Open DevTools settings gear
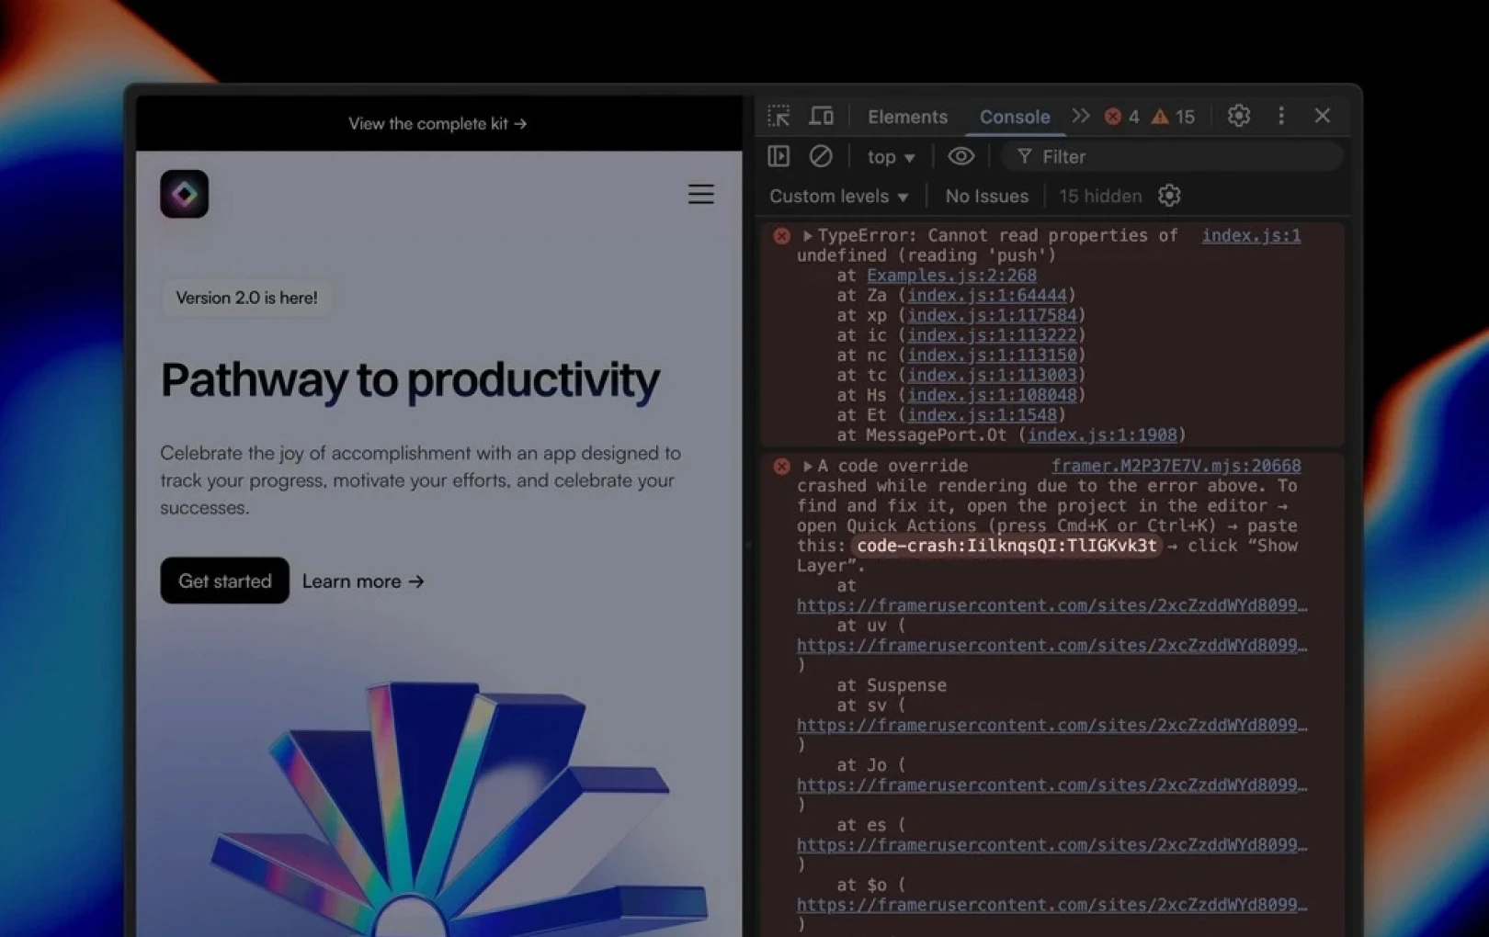The width and height of the screenshot is (1489, 937). tap(1239, 116)
